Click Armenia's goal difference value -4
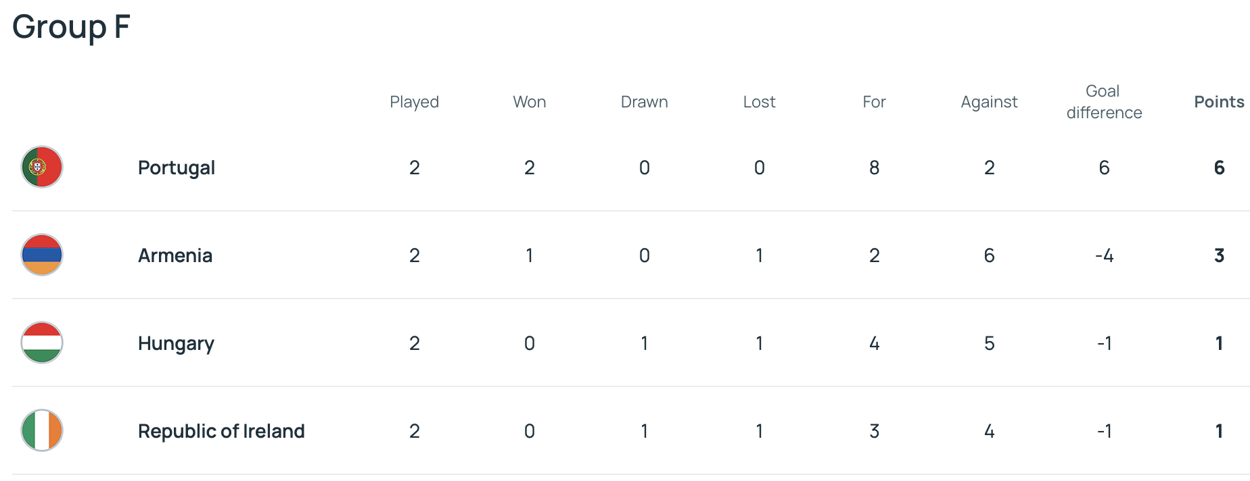This screenshot has height=481, width=1250. (x=1104, y=255)
